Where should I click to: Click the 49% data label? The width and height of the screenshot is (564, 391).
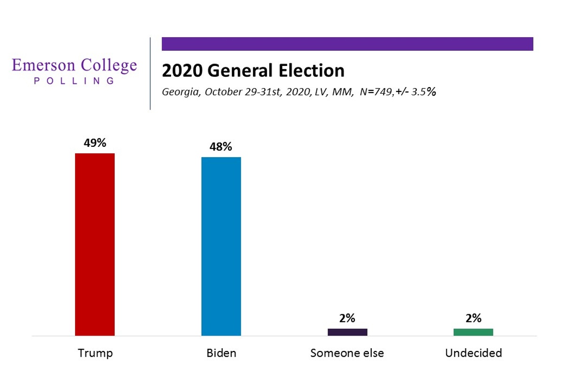point(95,143)
